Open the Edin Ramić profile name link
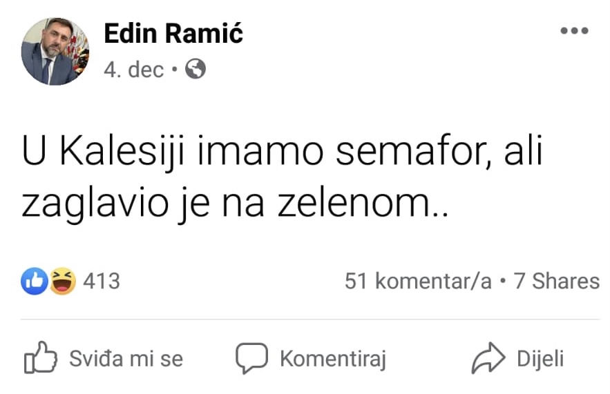610x394 pixels. click(x=173, y=33)
